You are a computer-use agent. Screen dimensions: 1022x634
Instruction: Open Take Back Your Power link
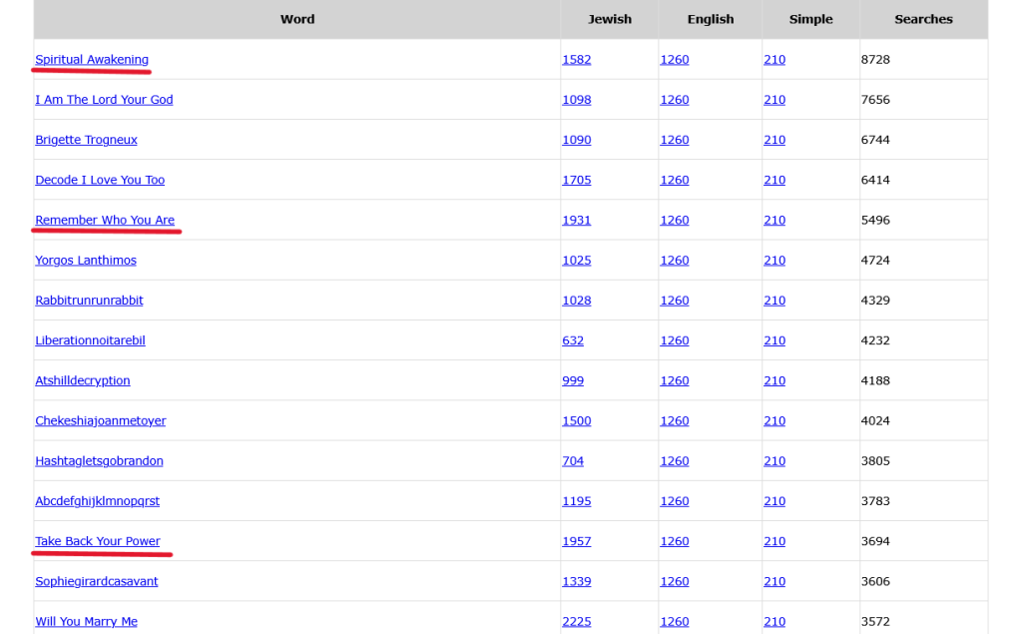click(x=98, y=541)
